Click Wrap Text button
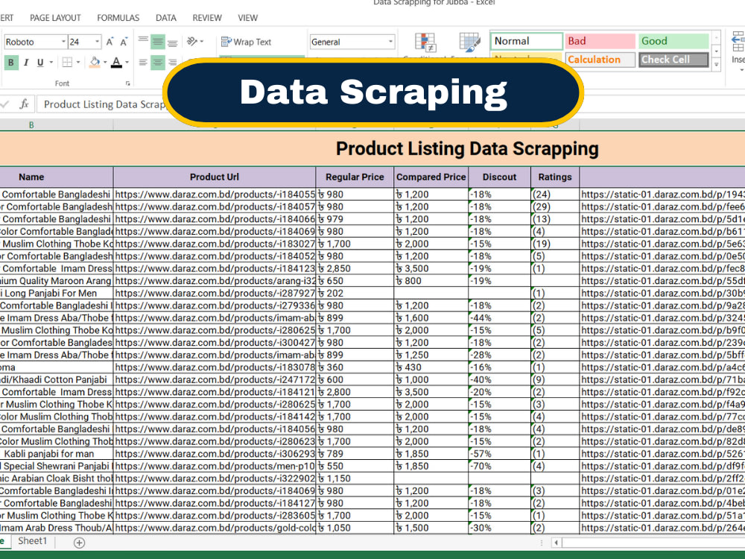This screenshot has height=559, width=745. [246, 42]
